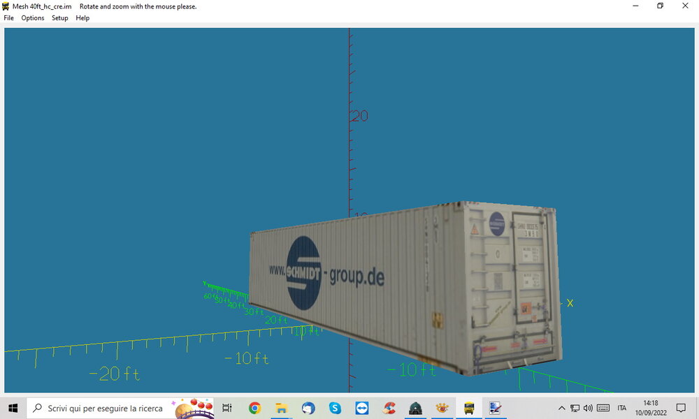Open Thunderbird from the taskbar
The image size is (699, 419).
pyautogui.click(x=308, y=408)
